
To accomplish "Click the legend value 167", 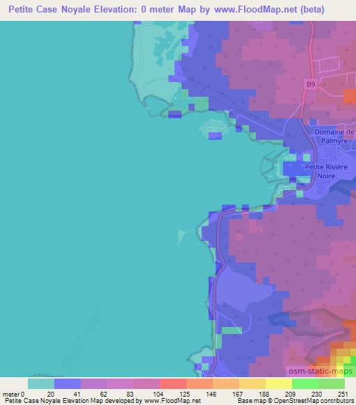I will point(237,395).
